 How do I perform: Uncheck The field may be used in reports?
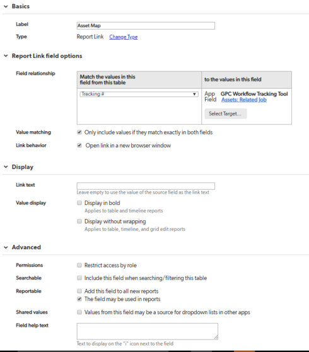point(79,299)
